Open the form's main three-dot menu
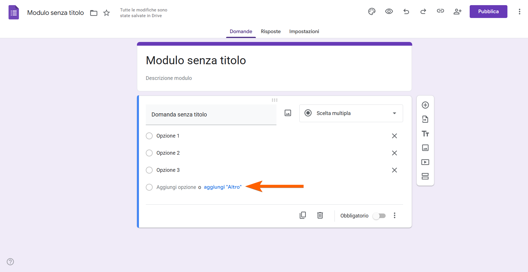 [x=519, y=11]
